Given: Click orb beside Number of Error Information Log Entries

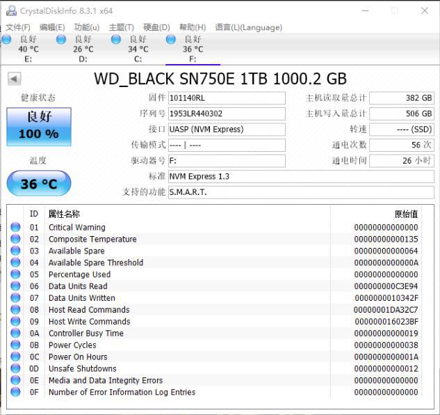Looking at the screenshot, I should pyautogui.click(x=15, y=391).
